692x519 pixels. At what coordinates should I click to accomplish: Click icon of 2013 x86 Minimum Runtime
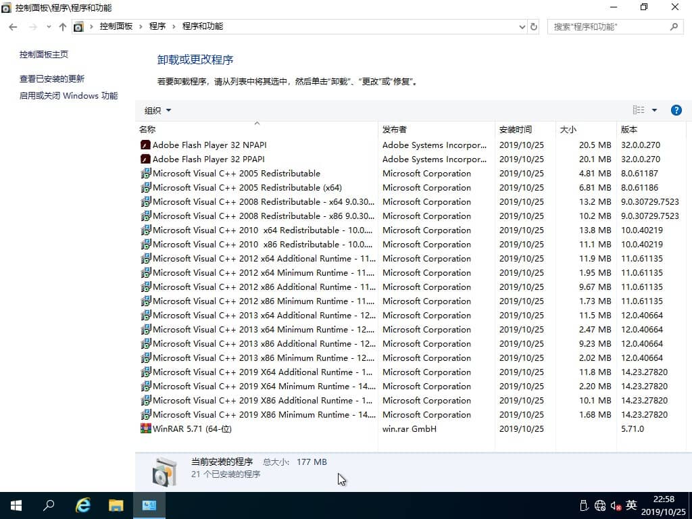click(146, 357)
